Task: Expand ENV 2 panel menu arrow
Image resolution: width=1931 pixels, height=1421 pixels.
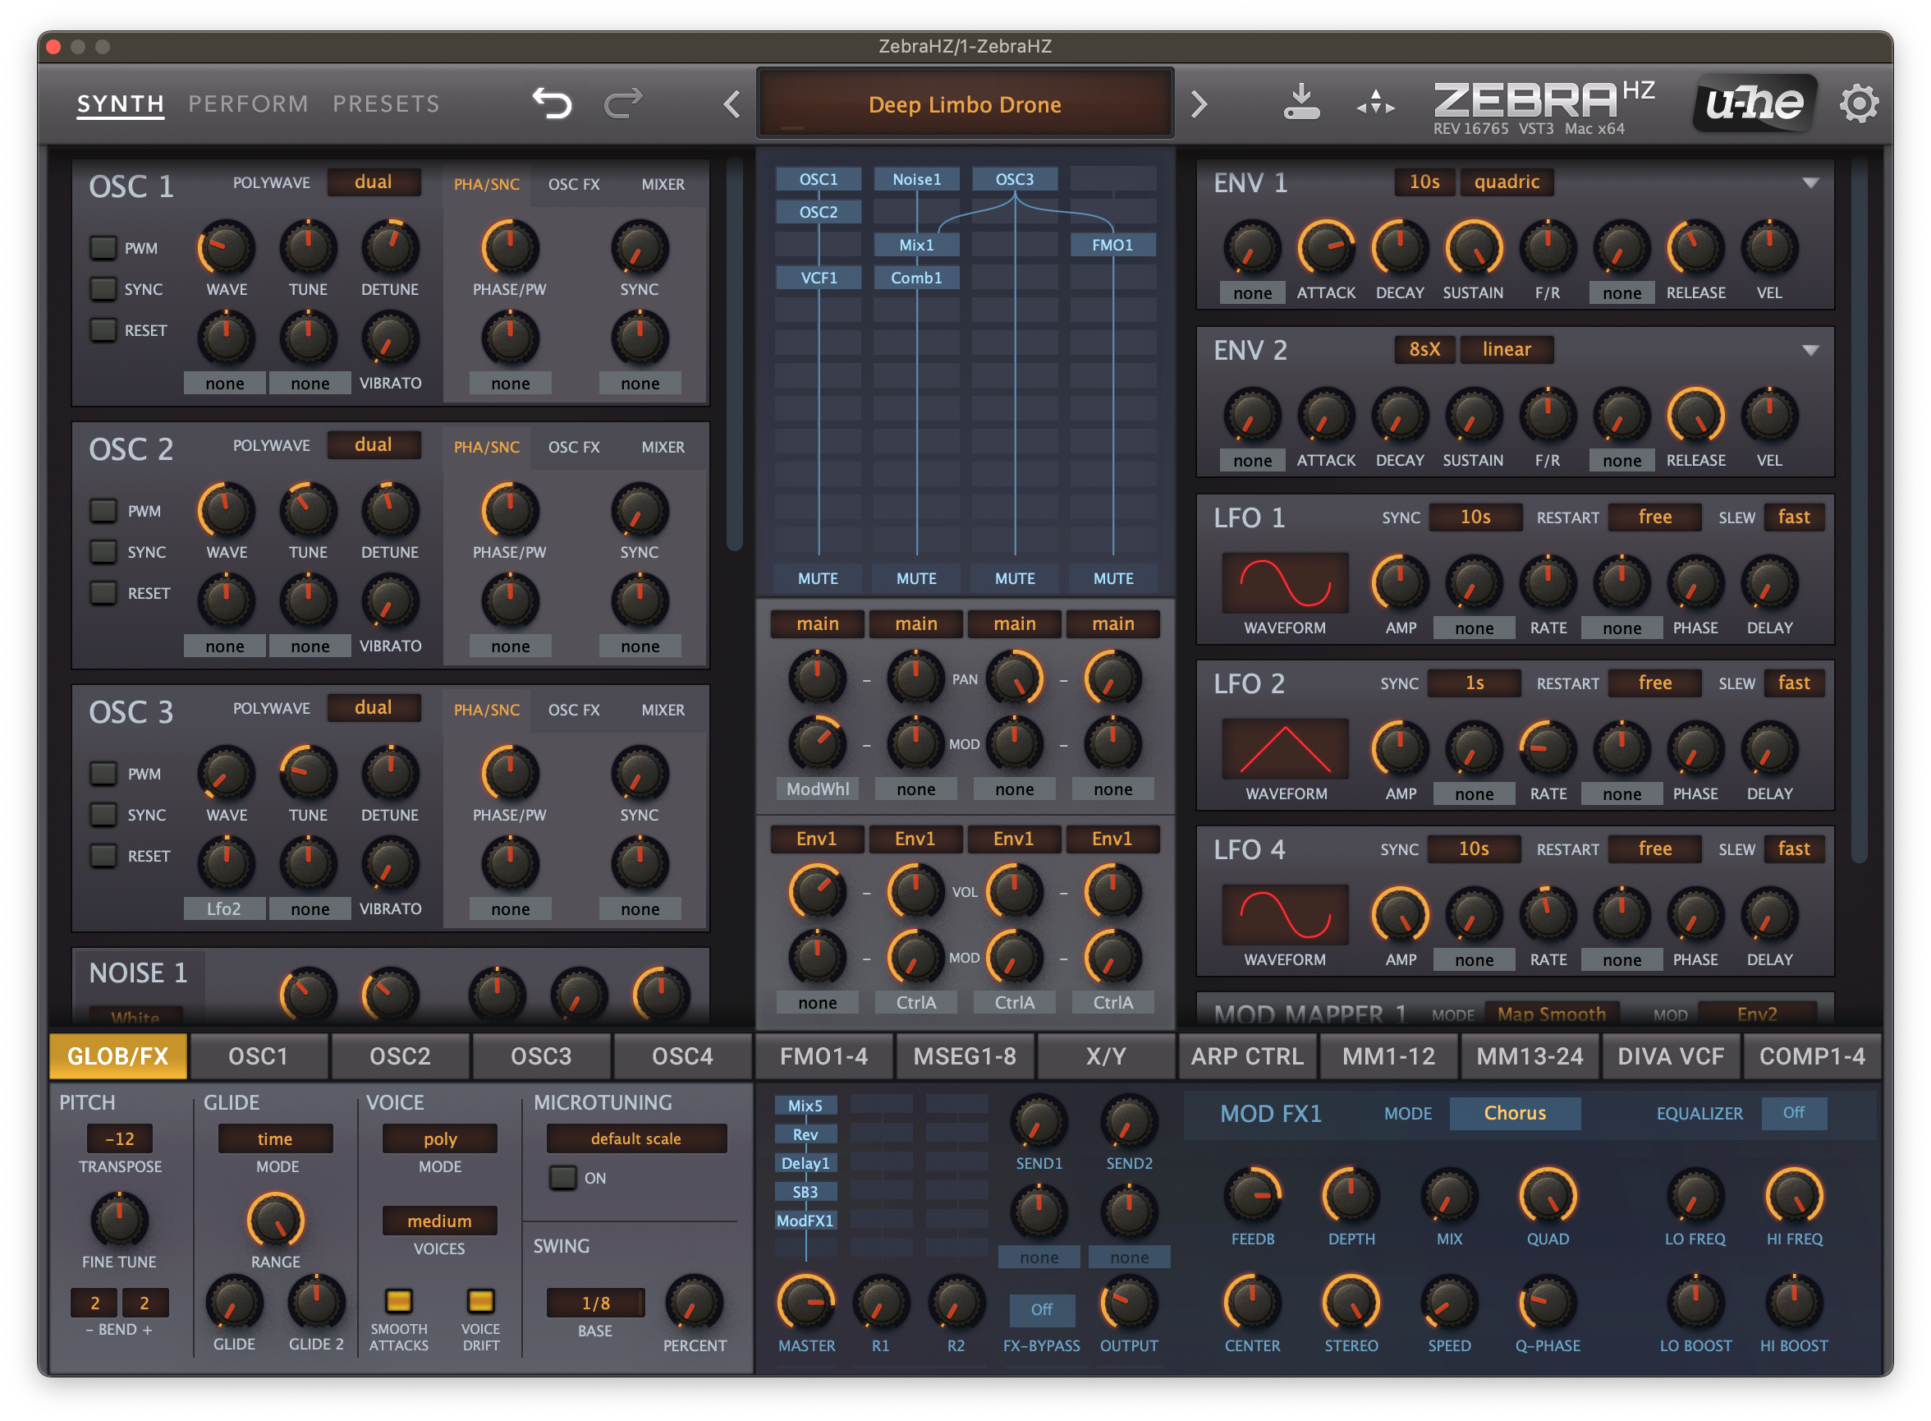Action: 1809,351
